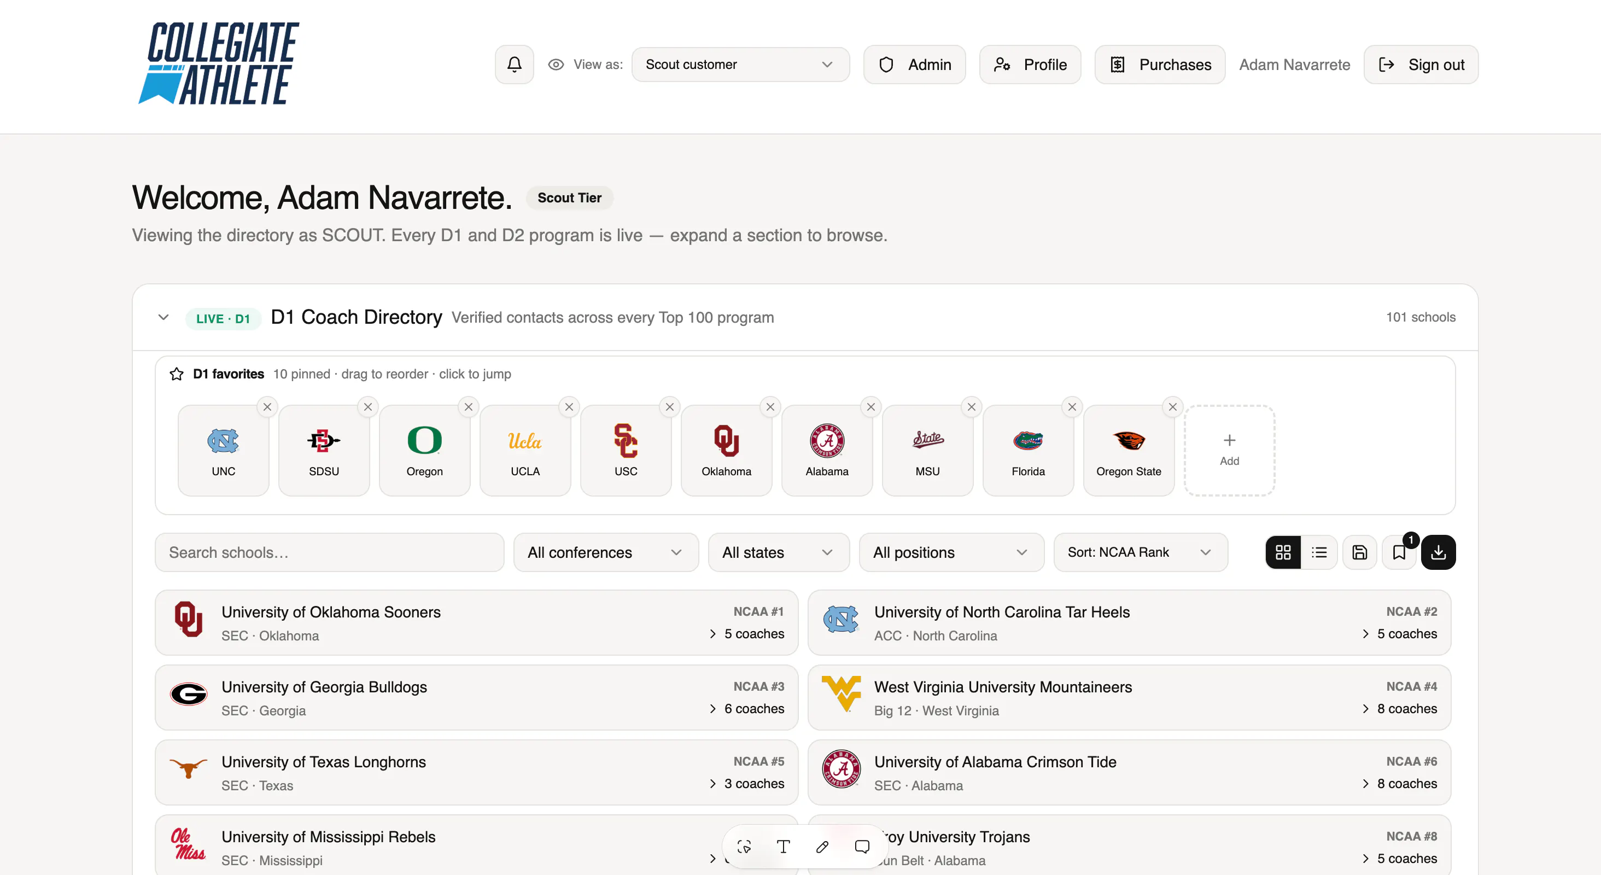Open University of Mississippi Rebels card
This screenshot has height=875, width=1601.
477,846
